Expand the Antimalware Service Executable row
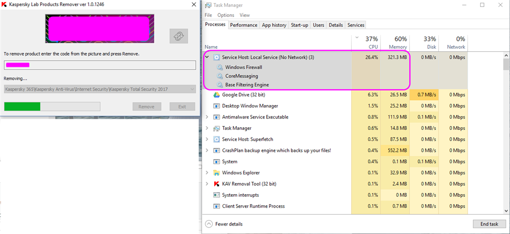Screen dimensions: 510x234 point(207,117)
